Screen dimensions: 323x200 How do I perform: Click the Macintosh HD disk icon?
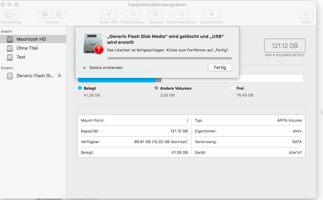[x=10, y=39]
